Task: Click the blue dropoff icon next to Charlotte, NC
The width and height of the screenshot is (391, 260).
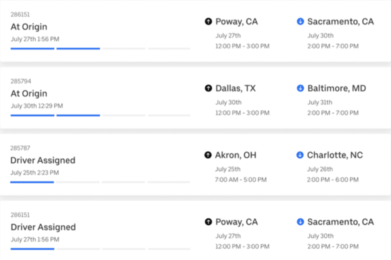Action: (x=300, y=155)
